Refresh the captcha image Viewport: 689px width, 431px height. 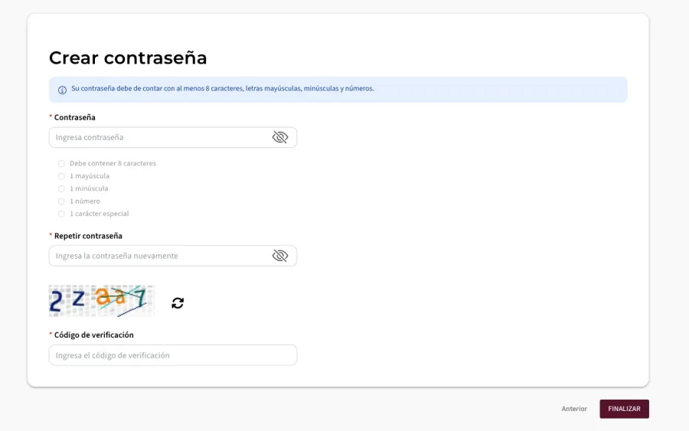point(178,303)
